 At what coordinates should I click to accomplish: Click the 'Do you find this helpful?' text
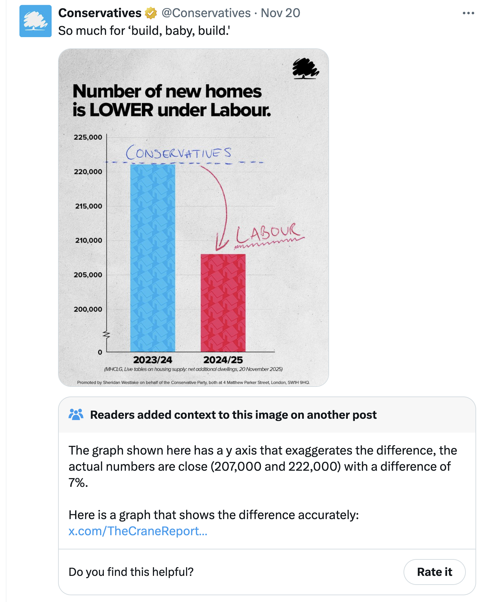pos(131,572)
